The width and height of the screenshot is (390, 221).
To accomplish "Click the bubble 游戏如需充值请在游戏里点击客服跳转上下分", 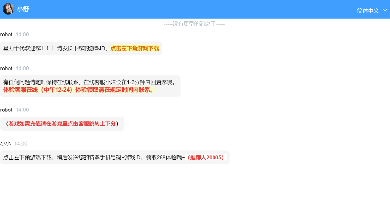I will (x=62, y=123).
